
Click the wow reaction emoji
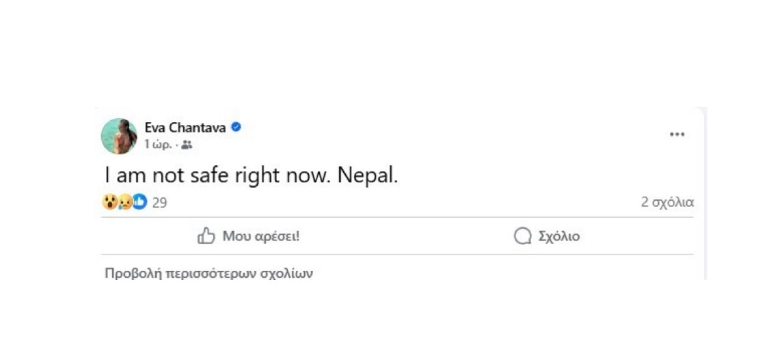coord(109,202)
